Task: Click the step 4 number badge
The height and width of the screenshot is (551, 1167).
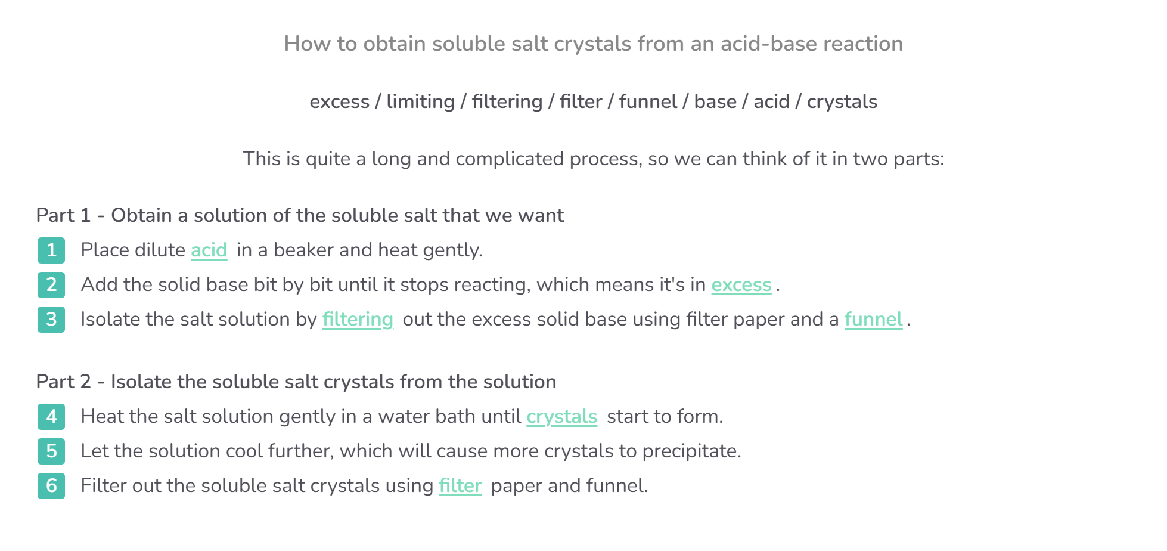Action: pyautogui.click(x=51, y=417)
